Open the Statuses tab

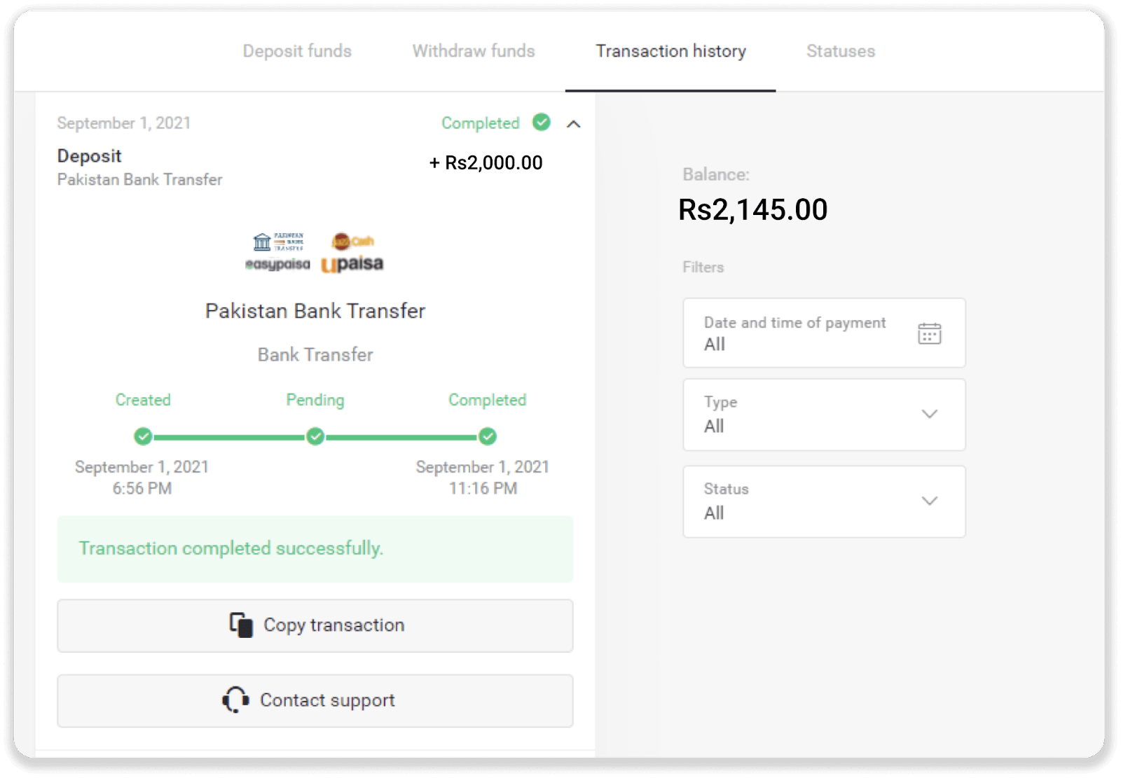tap(840, 51)
